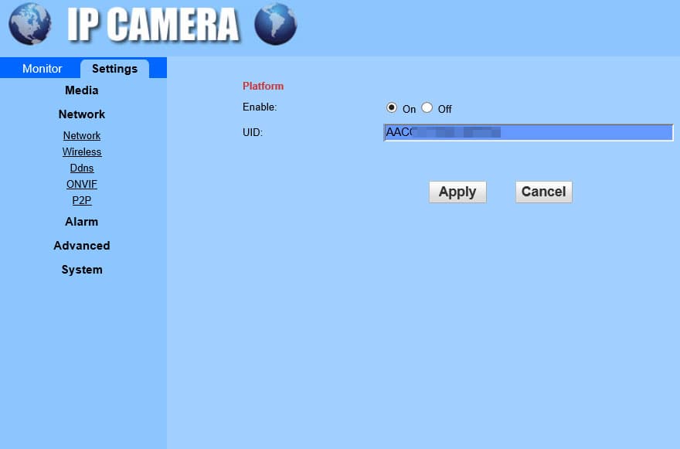Select the Off radio button

tap(427, 107)
